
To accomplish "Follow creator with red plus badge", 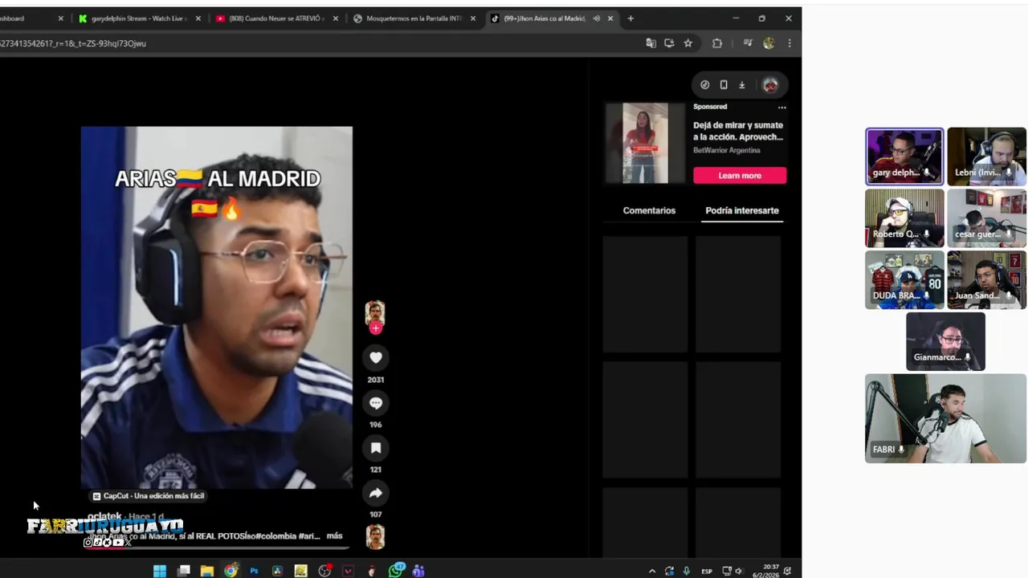I will [375, 328].
